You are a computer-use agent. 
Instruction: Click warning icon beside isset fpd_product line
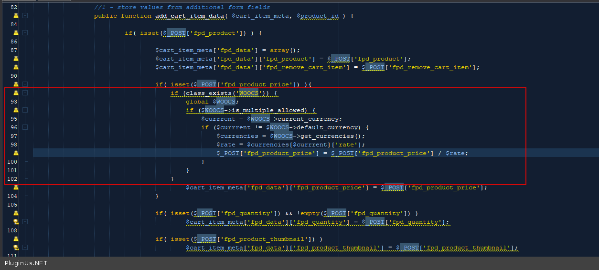(16, 33)
